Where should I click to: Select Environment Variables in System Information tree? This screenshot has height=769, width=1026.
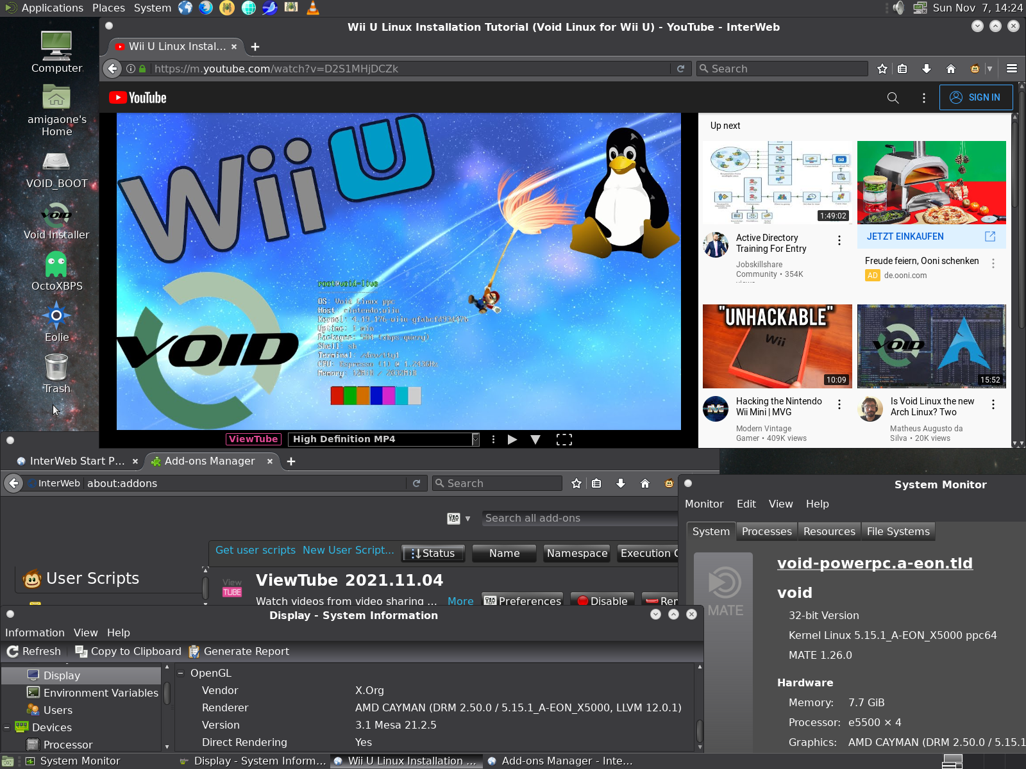click(92, 693)
